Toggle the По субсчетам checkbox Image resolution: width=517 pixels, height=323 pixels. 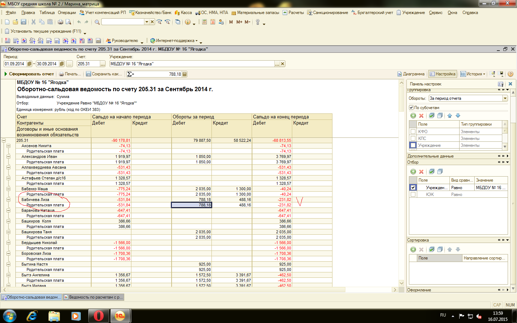[411, 108]
